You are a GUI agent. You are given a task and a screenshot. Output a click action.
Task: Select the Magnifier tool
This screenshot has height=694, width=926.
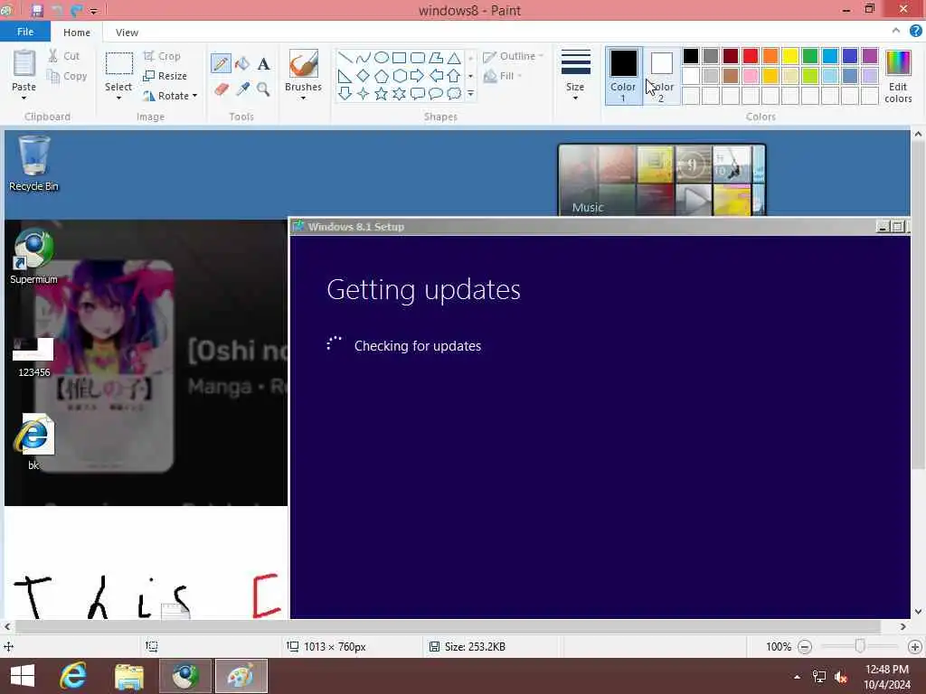tap(263, 89)
